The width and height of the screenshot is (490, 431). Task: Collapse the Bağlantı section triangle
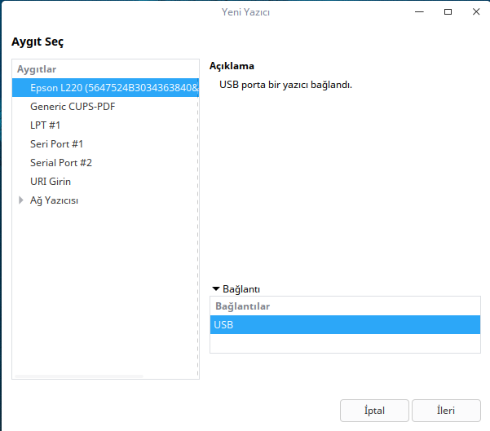[x=215, y=288]
